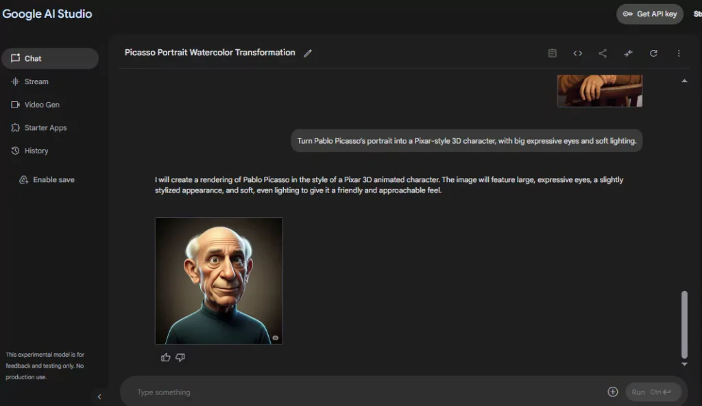Screen dimensions: 702x406
Task: Click the thumbs up icon
Action: (x=166, y=357)
